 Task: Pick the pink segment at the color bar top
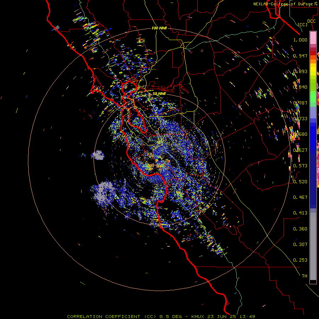click(x=313, y=38)
